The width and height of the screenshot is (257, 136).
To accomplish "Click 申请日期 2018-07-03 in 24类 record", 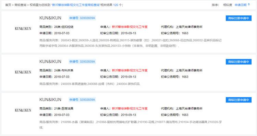I will coord(54,77).
